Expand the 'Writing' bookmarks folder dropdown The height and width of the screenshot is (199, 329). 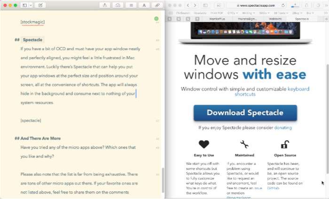click(249, 13)
